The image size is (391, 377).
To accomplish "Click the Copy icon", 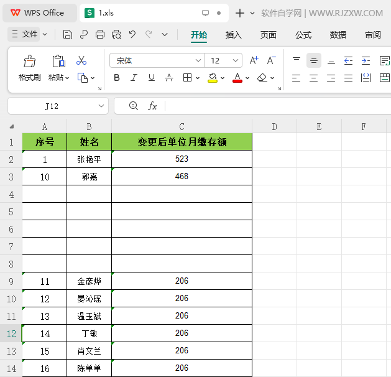I will pyautogui.click(x=83, y=78).
